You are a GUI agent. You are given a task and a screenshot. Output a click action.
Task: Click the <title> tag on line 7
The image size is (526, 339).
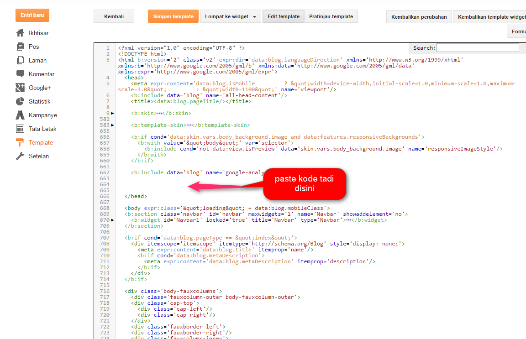coord(191,101)
